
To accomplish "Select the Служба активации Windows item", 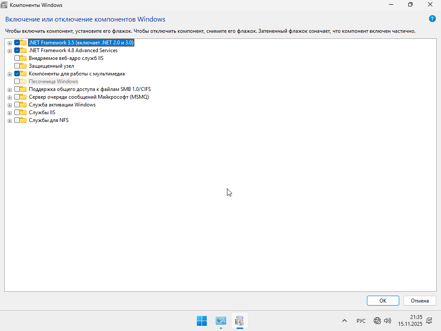I will click(x=62, y=105).
